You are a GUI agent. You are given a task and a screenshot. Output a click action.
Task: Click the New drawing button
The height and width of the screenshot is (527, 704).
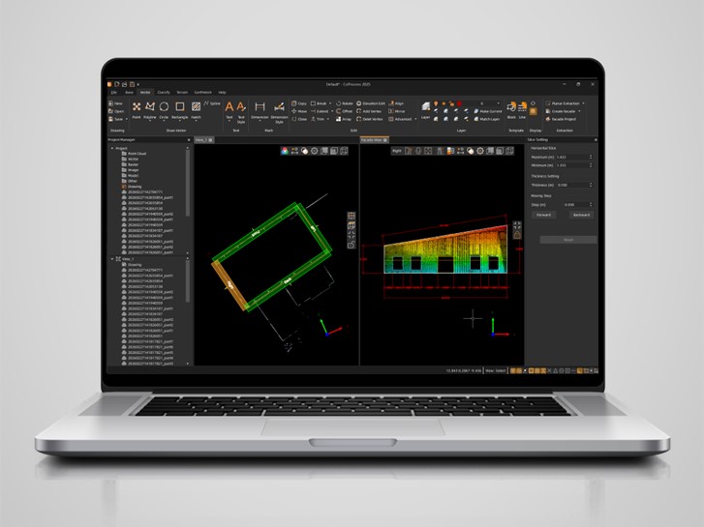pyautogui.click(x=115, y=103)
